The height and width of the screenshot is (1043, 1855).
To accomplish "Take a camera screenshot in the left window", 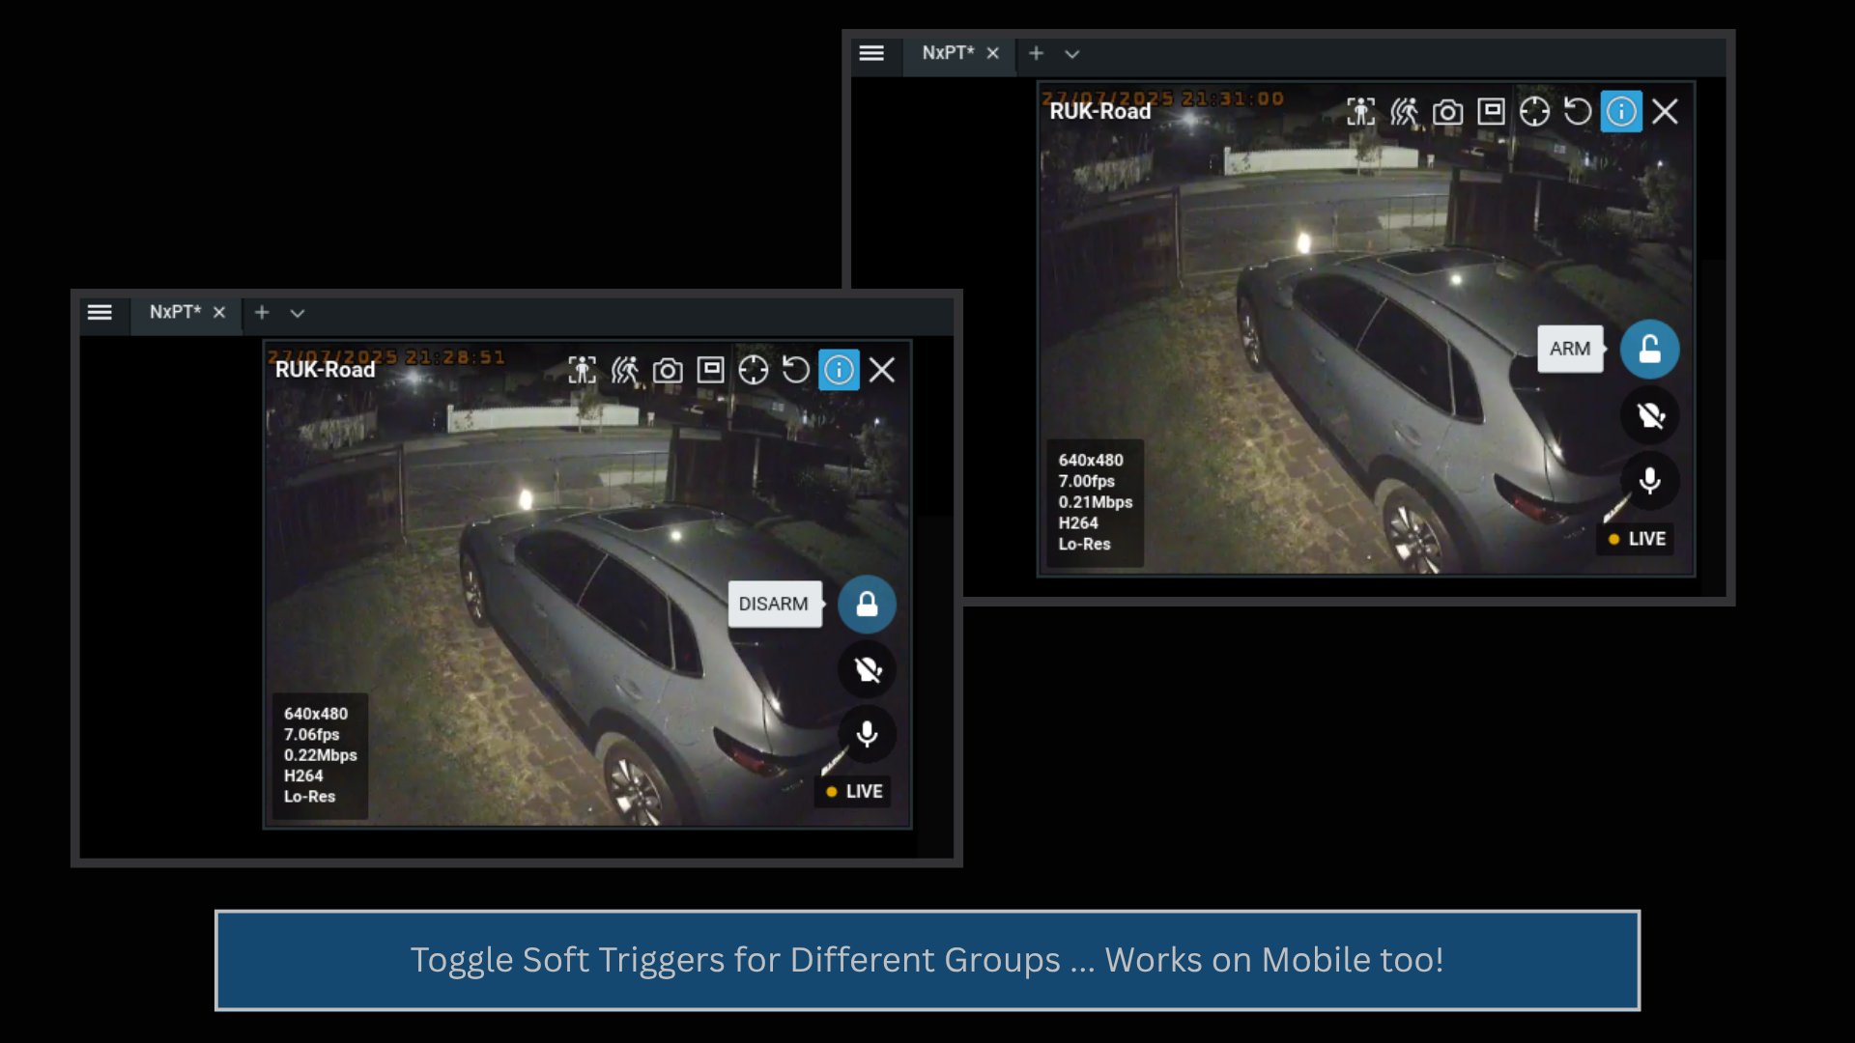I will 668,370.
